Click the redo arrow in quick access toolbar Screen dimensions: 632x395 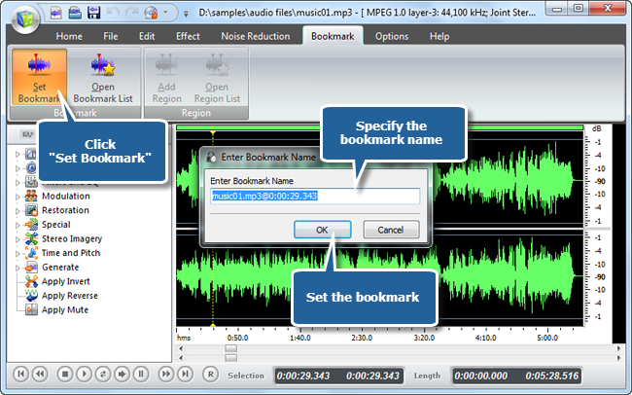(x=131, y=13)
